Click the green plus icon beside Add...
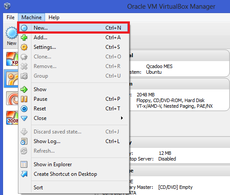The width and height of the screenshot is (230, 195). click(24, 38)
